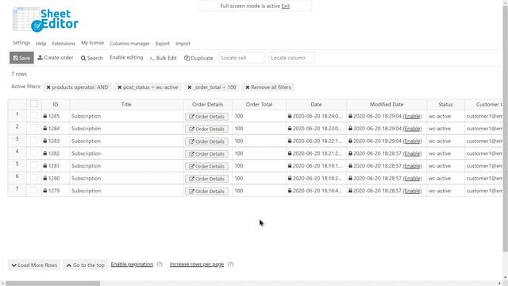508x286 pixels.
Task: Open rows per page help question mark
Action: (x=230, y=265)
